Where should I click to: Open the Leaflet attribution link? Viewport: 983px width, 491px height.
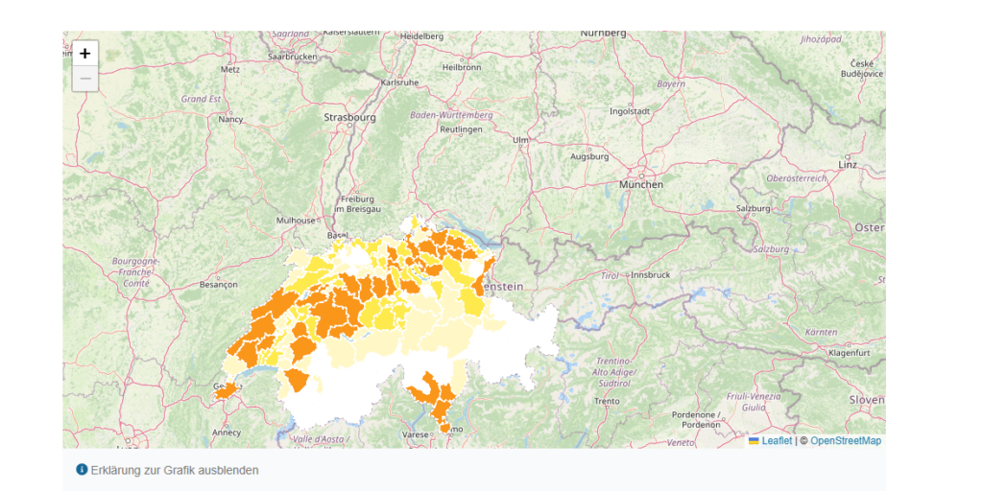click(x=777, y=441)
